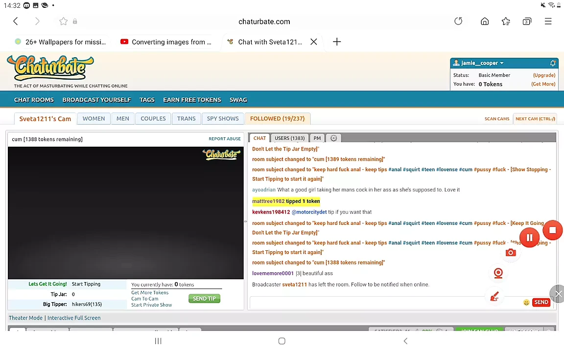Image resolution: width=564 pixels, height=352 pixels.
Task: Open the browser hamburger menu
Action: click(548, 21)
